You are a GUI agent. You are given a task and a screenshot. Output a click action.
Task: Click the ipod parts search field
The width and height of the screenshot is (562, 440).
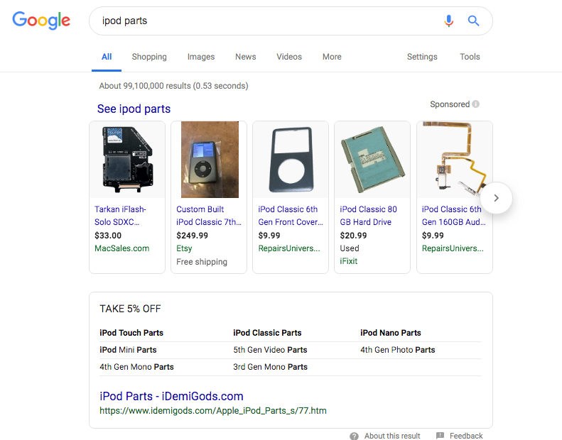(265, 21)
